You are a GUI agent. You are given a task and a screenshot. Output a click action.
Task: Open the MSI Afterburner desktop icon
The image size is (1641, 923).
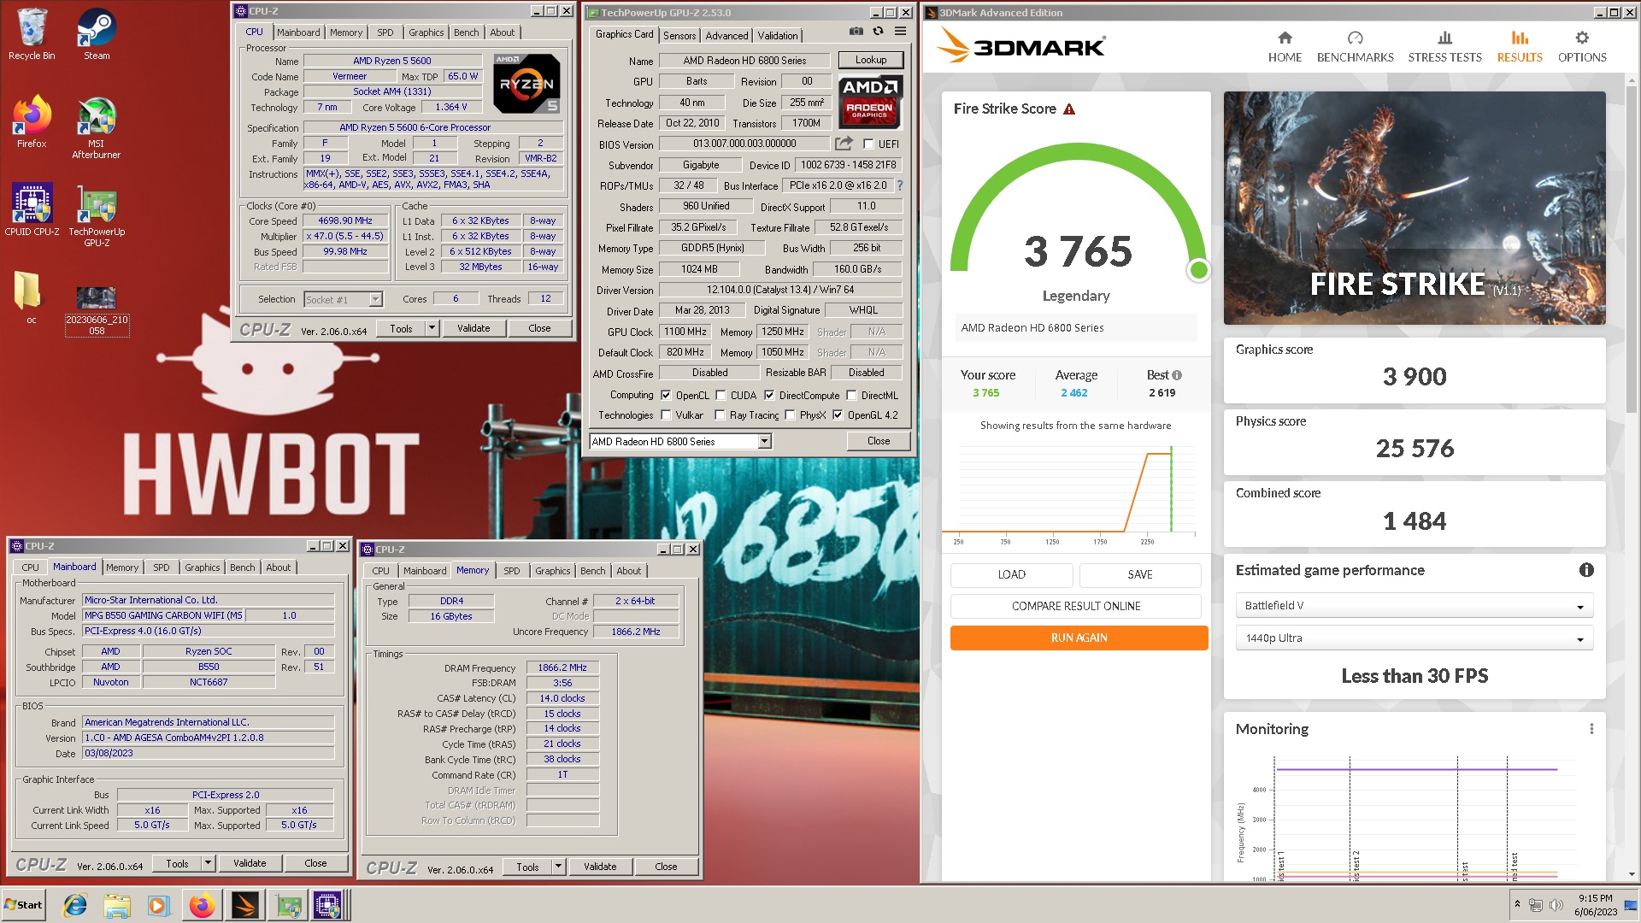[96, 128]
